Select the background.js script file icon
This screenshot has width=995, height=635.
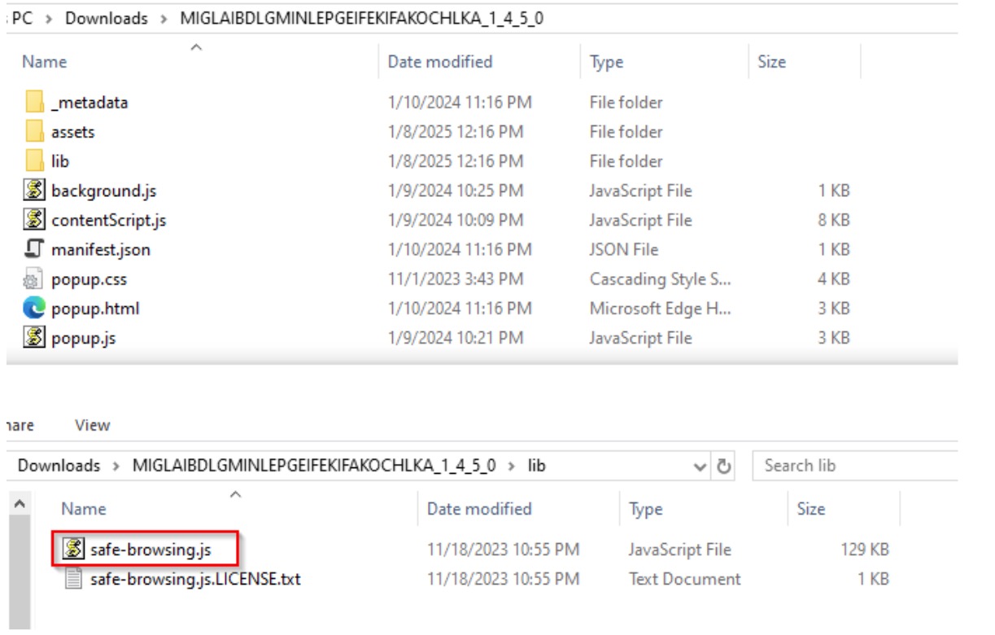pos(34,190)
